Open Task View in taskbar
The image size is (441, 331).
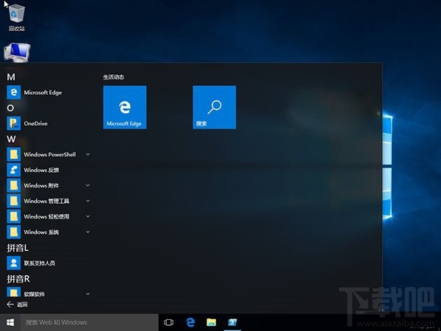click(x=169, y=322)
